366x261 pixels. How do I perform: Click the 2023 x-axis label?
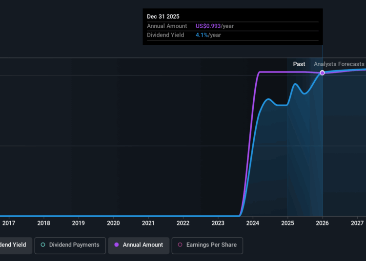(x=218, y=223)
